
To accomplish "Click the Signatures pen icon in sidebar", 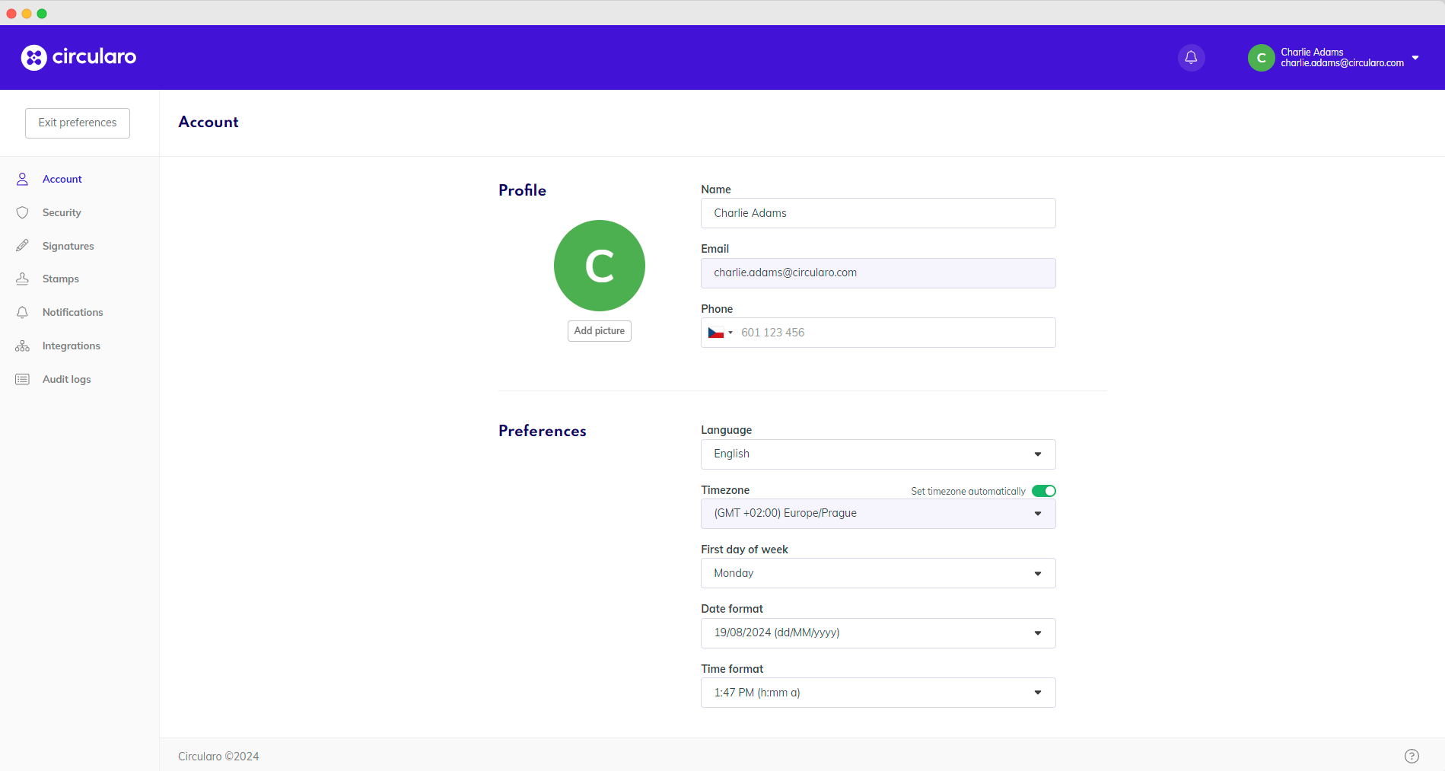I will (x=23, y=246).
